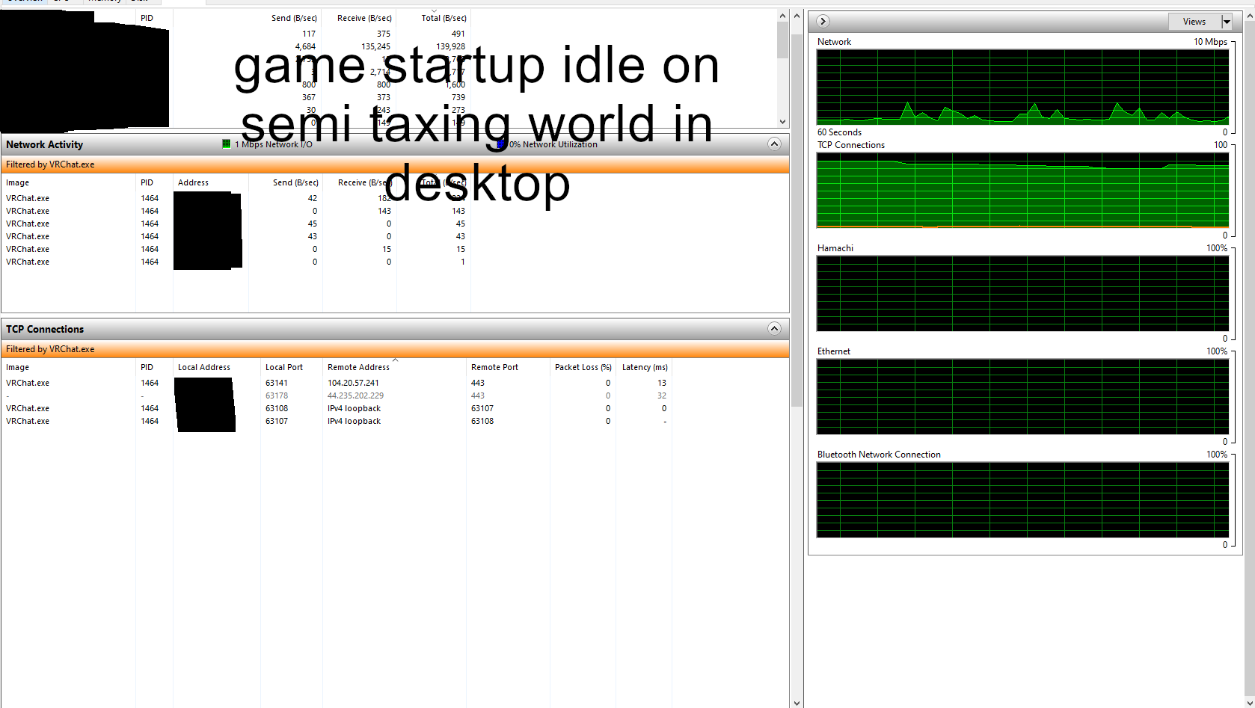The image size is (1255, 708).
Task: Click the latency value 13
Action: tap(662, 383)
